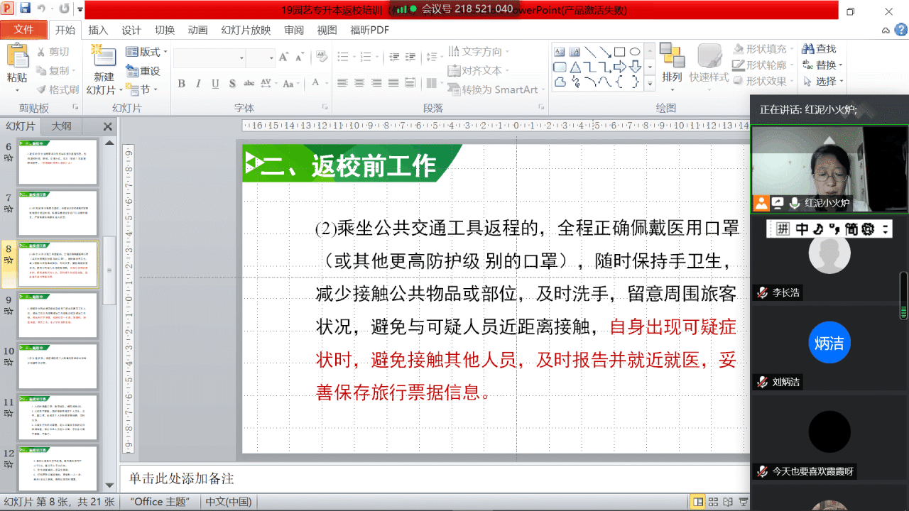Open the Replace (替换) dropdown arrow
The height and width of the screenshot is (511, 909).
840,65
